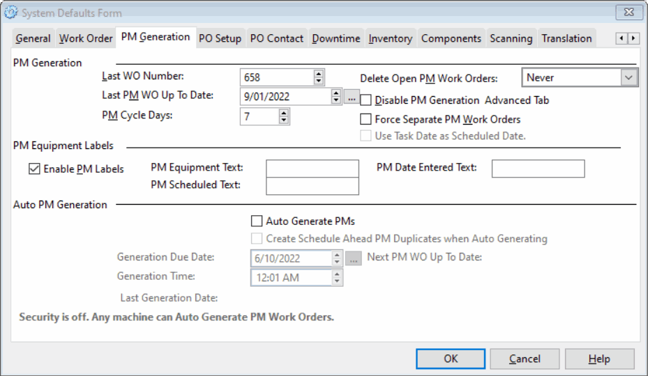Open the Translation tab
Image resolution: width=648 pixels, height=376 pixels.
coord(566,38)
